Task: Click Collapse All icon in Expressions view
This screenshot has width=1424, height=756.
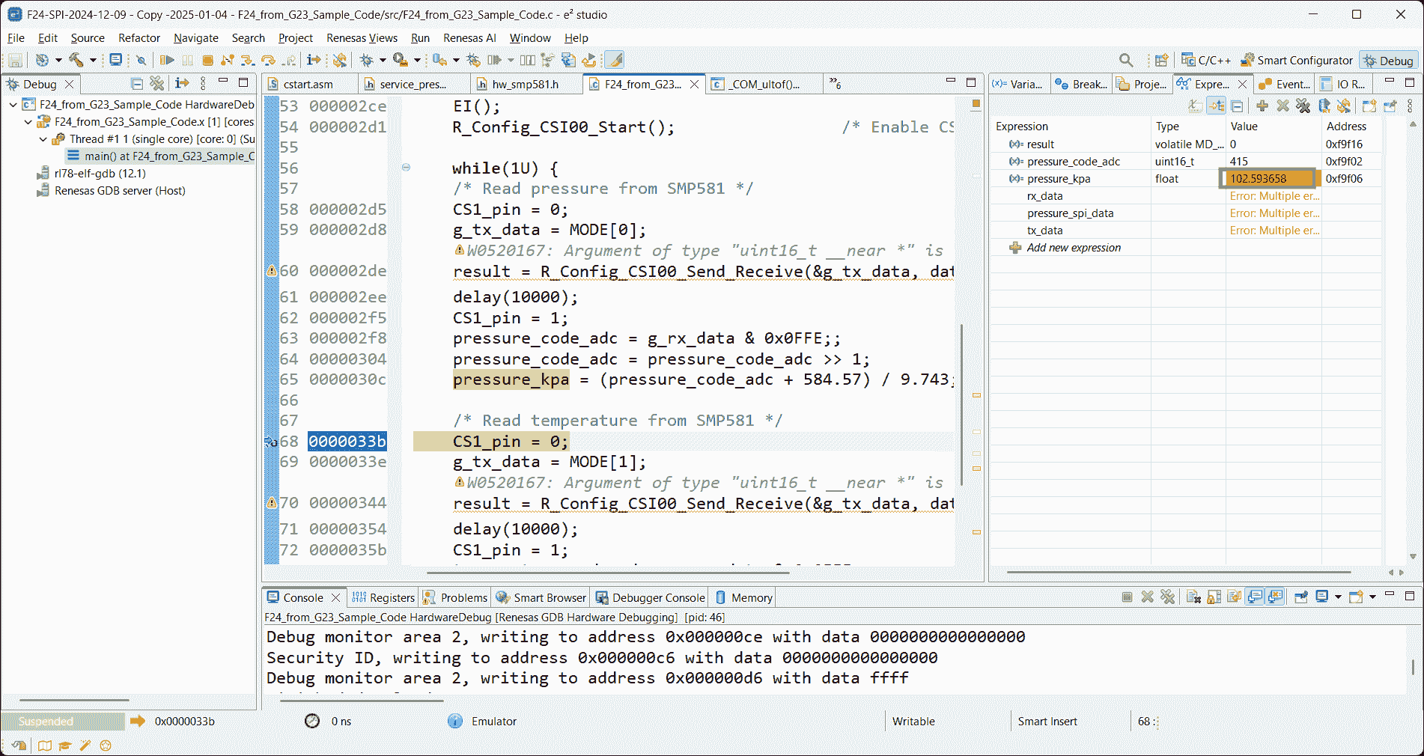Action: pos(1237,106)
